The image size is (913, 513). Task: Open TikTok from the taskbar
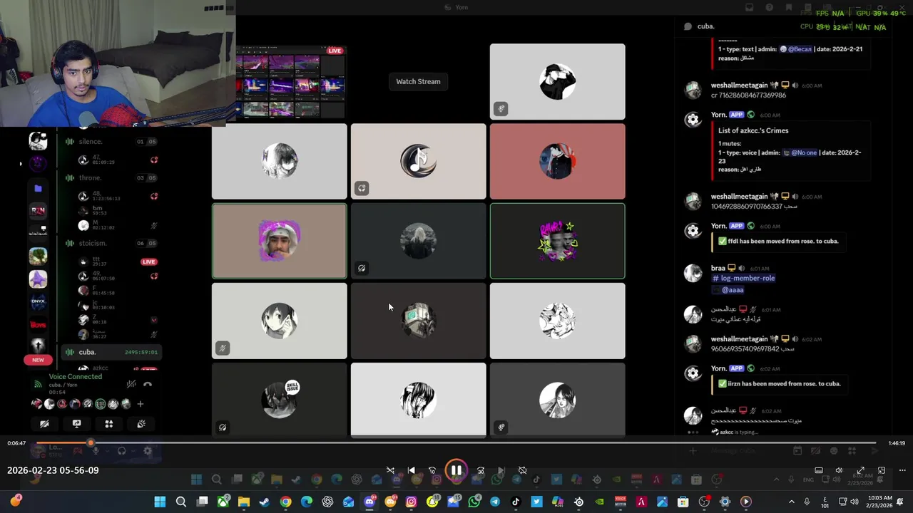pos(516,502)
